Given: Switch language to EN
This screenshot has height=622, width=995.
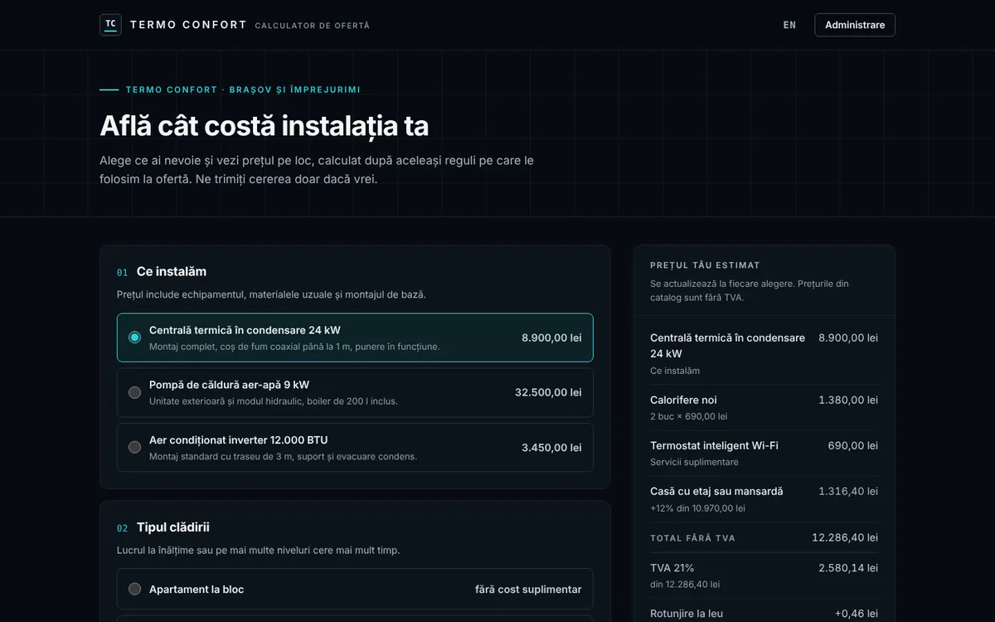Looking at the screenshot, I should 789,25.
